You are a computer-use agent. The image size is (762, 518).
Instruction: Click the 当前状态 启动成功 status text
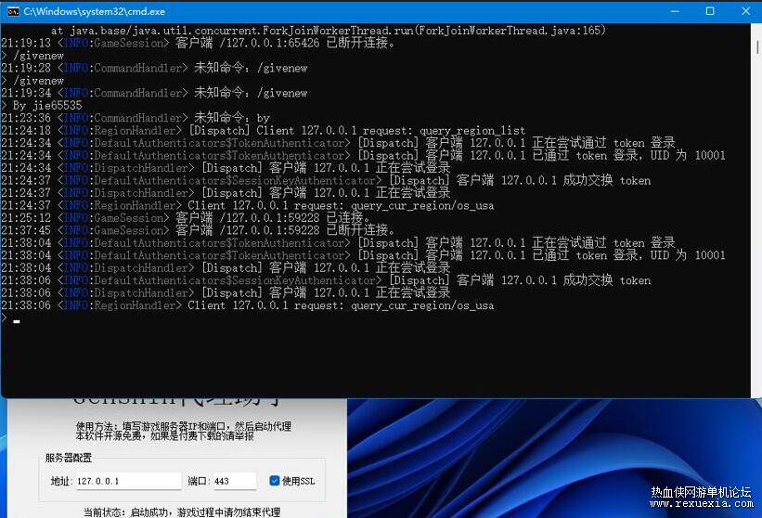coord(182,512)
